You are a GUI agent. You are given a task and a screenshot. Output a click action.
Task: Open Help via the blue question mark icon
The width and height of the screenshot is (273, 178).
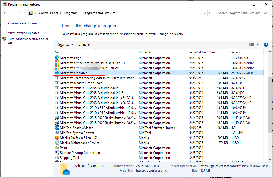point(266,44)
